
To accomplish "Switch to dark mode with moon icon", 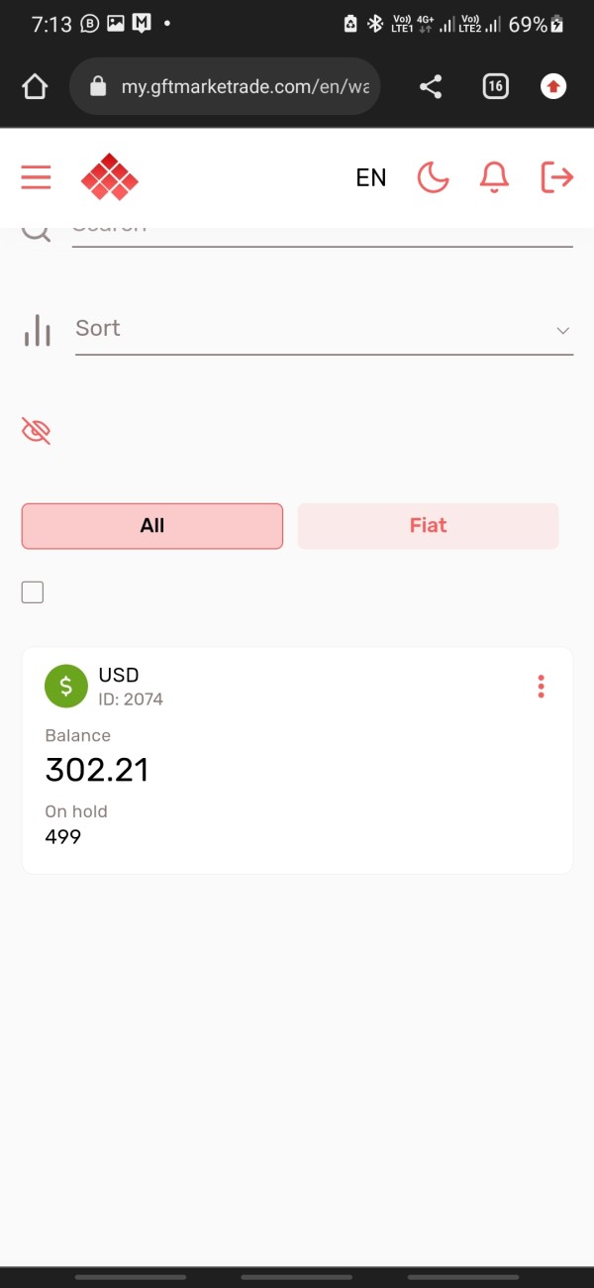I will 433,177.
